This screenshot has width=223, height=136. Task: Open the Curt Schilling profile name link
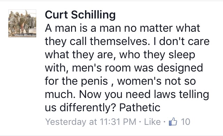[80, 15]
